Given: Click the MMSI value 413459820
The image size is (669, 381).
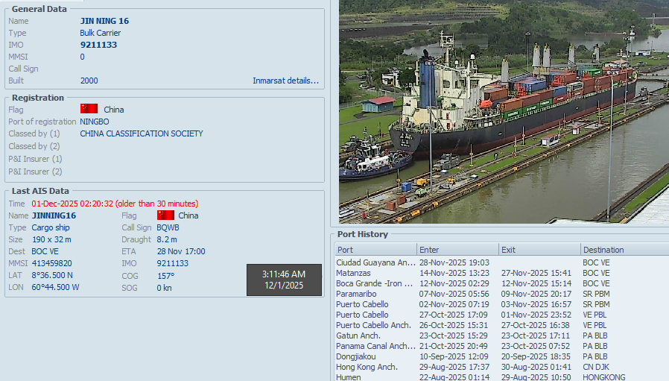Looking at the screenshot, I should click(51, 263).
